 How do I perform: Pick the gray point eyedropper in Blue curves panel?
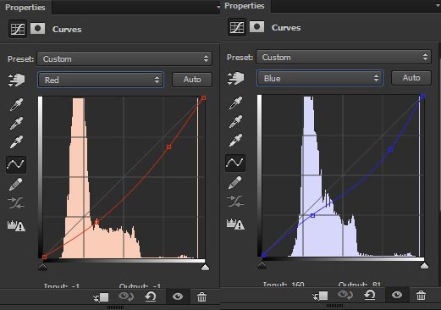pos(235,121)
